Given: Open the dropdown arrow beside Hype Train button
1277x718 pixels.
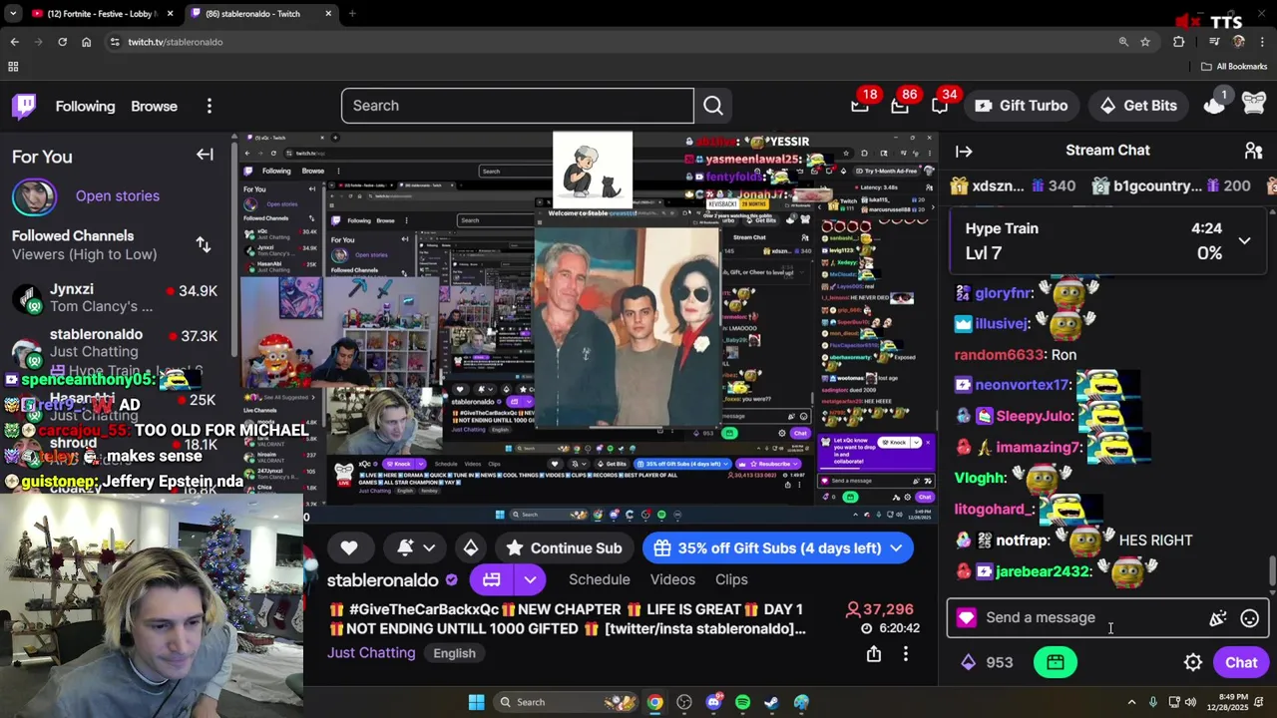Looking at the screenshot, I should (x=530, y=579).
